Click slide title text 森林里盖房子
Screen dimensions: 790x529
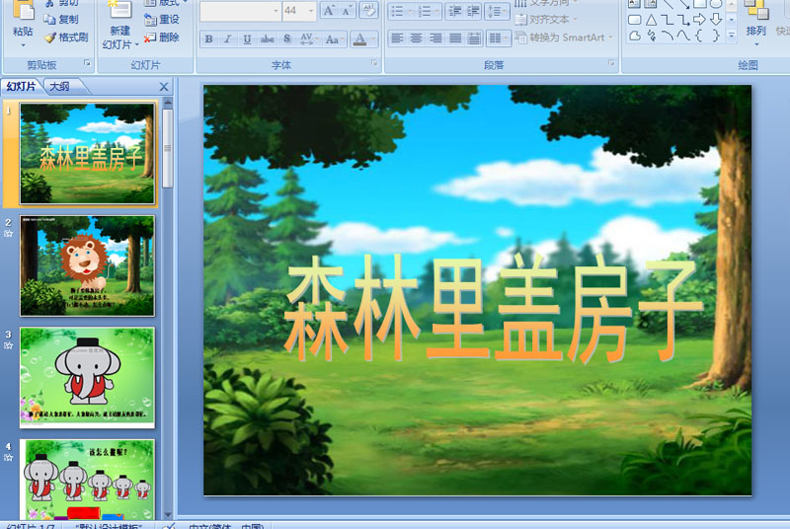[x=492, y=308]
